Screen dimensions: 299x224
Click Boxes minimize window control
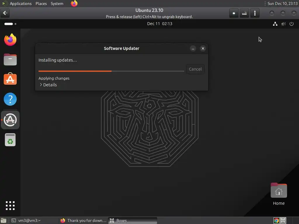coord(272,13)
